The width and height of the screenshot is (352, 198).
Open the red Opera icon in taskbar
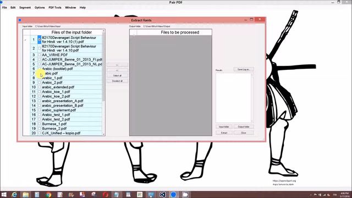point(106,194)
